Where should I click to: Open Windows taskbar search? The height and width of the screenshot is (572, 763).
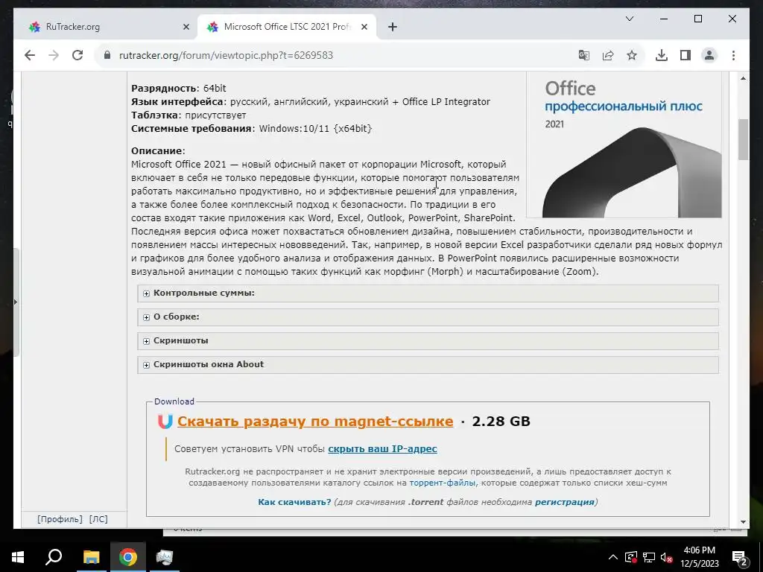(x=54, y=557)
